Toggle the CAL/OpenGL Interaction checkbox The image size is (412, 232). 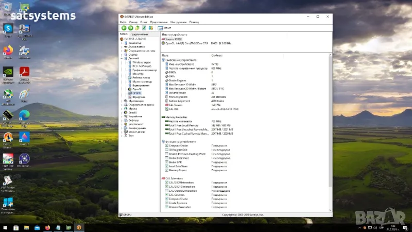166,190
